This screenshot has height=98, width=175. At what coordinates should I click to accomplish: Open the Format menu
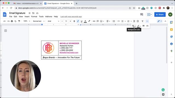[x=34, y=17]
